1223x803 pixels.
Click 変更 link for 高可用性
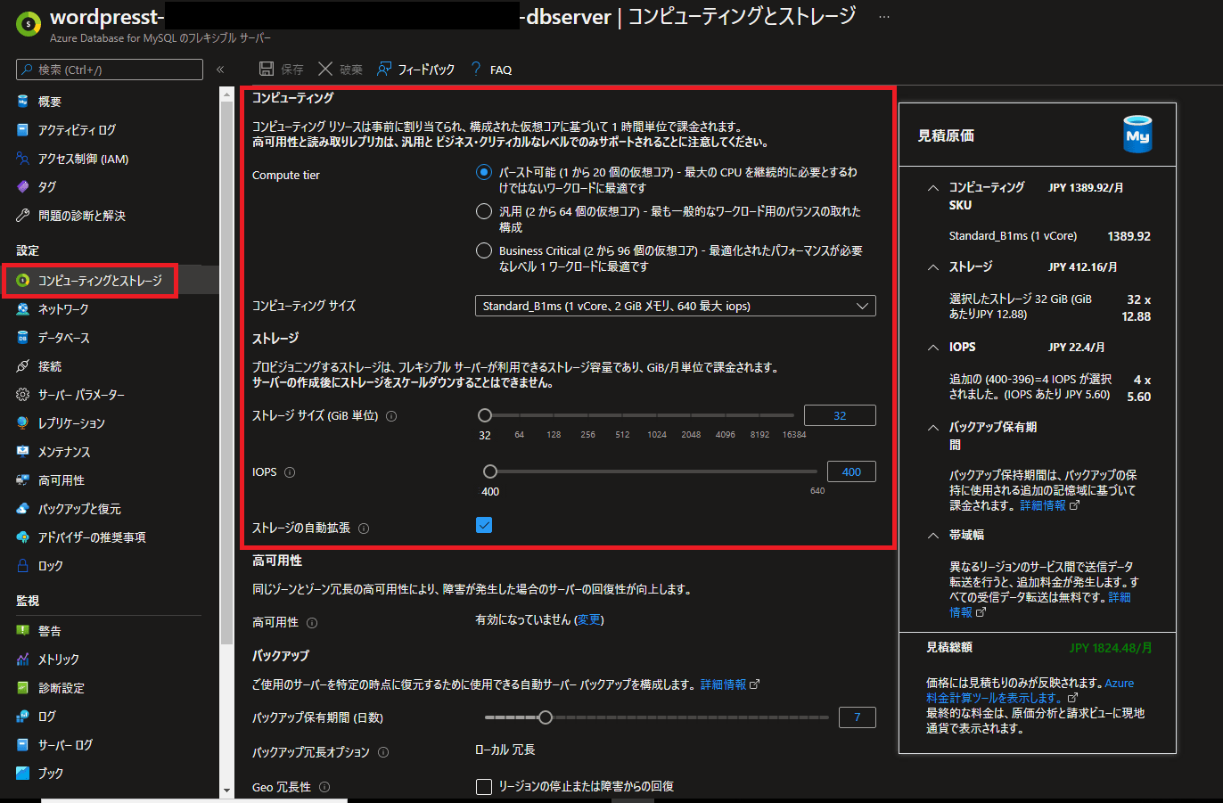(589, 620)
